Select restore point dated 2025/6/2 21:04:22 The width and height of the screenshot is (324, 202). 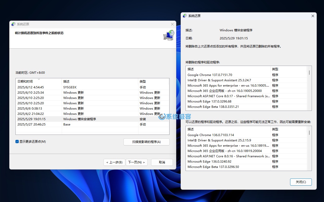point(92,114)
